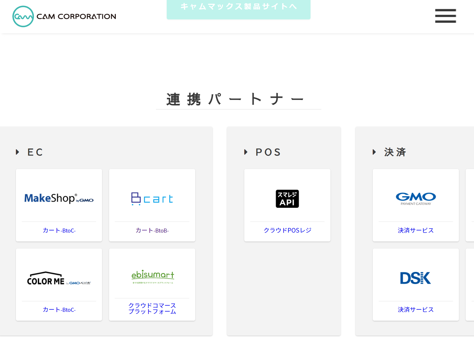Open 決済サービス link under GMO Payment Gateway
Screen dimensions: 474x342
[416, 230]
